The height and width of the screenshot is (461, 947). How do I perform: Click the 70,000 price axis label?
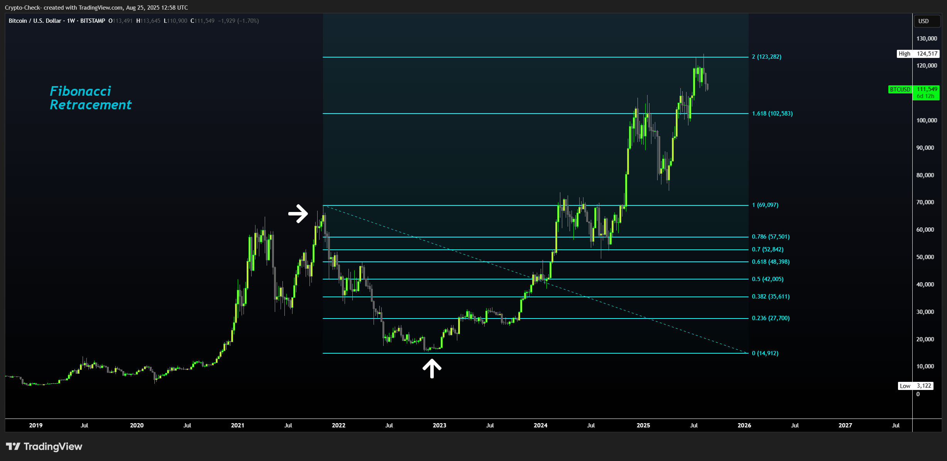pyautogui.click(x=925, y=202)
